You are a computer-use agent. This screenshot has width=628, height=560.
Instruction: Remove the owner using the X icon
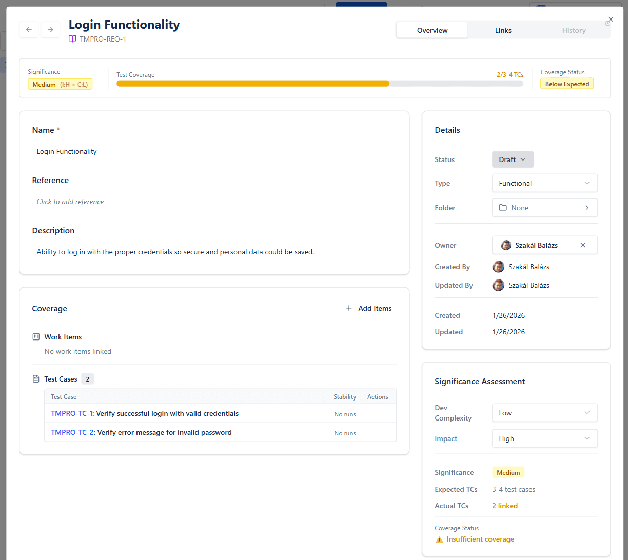coord(583,245)
